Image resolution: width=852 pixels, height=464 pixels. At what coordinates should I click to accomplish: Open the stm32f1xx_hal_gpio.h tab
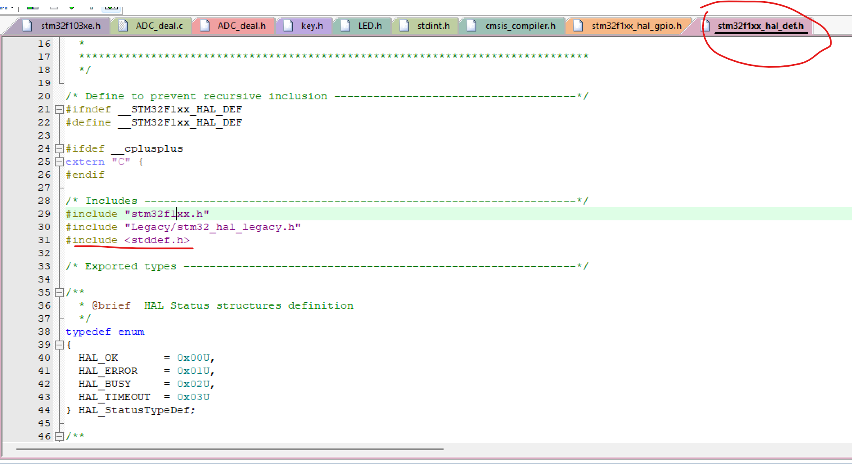pos(636,26)
